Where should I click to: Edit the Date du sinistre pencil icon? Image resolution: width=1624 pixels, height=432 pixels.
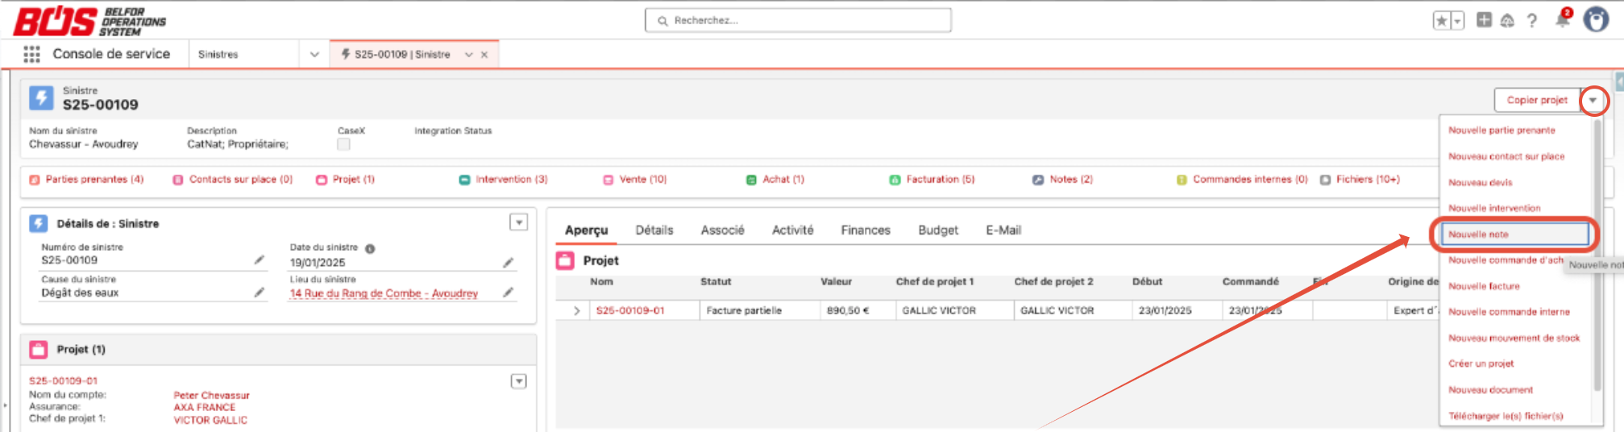click(508, 263)
